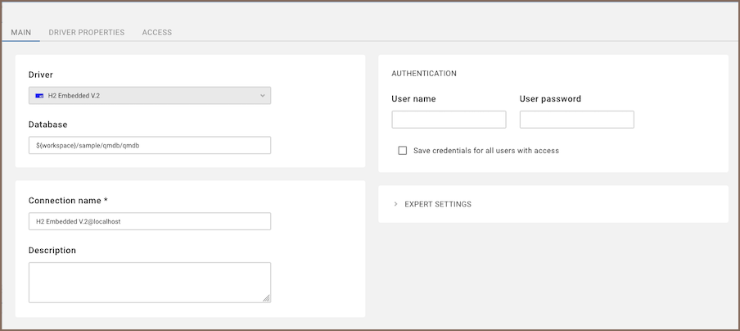Click into the Connection name field
The image size is (740, 331).
click(149, 221)
